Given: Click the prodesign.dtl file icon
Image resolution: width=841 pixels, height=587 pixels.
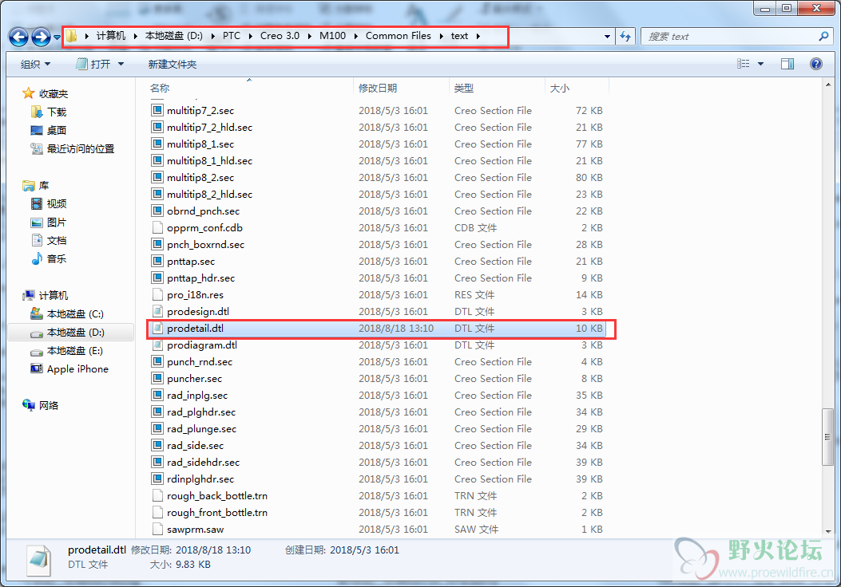Looking at the screenshot, I should (x=157, y=311).
